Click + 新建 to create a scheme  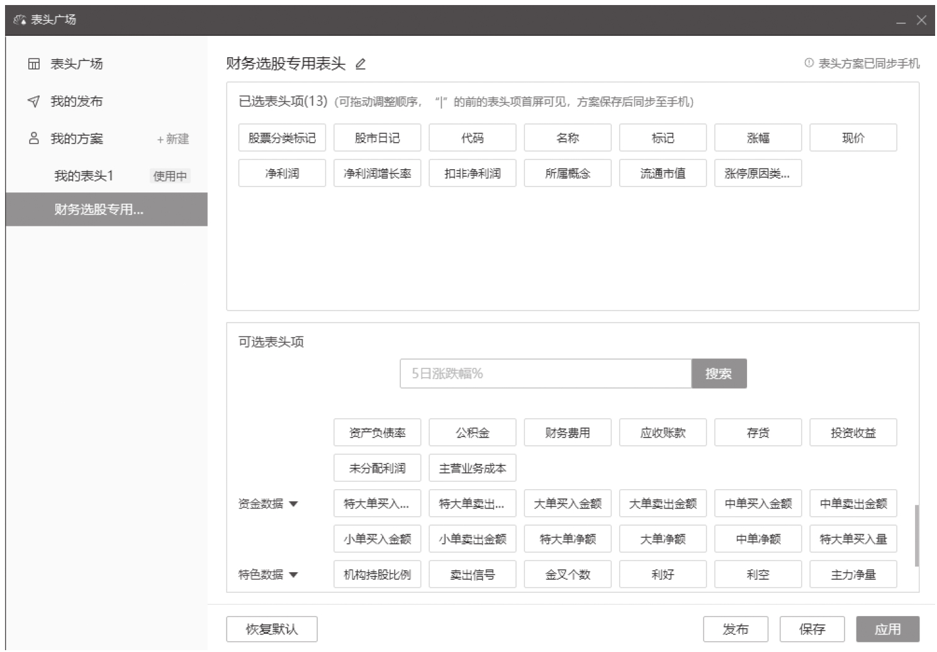[173, 139]
